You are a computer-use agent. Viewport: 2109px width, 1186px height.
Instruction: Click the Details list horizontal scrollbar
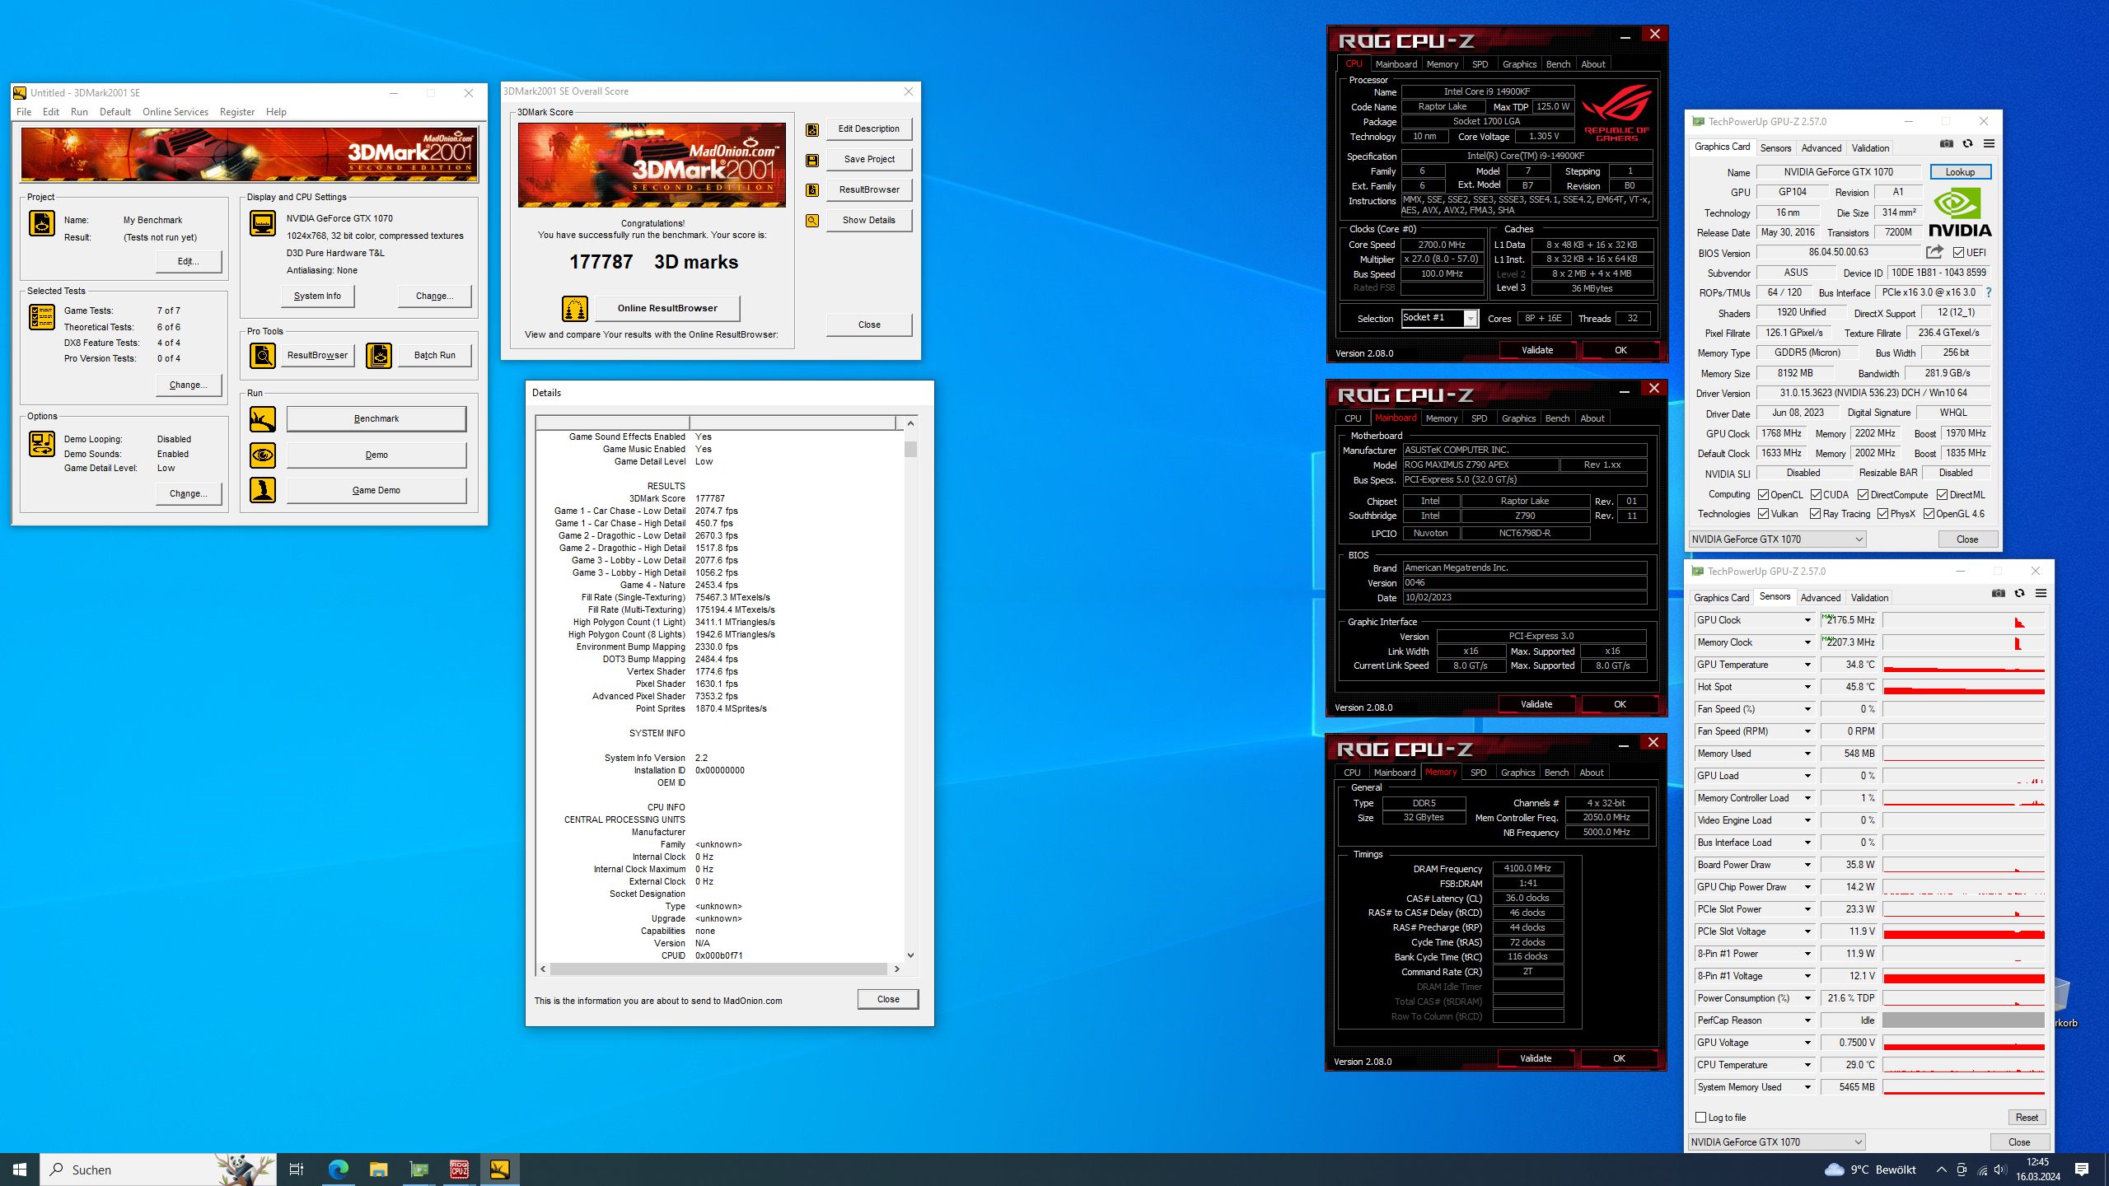[x=719, y=969]
